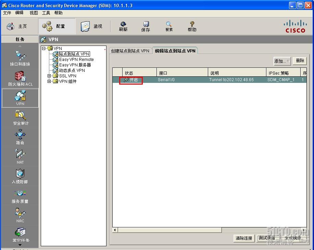Viewport: 314px width, 250px height.
Task: Click the 清除连接 button
Action: tap(244, 238)
